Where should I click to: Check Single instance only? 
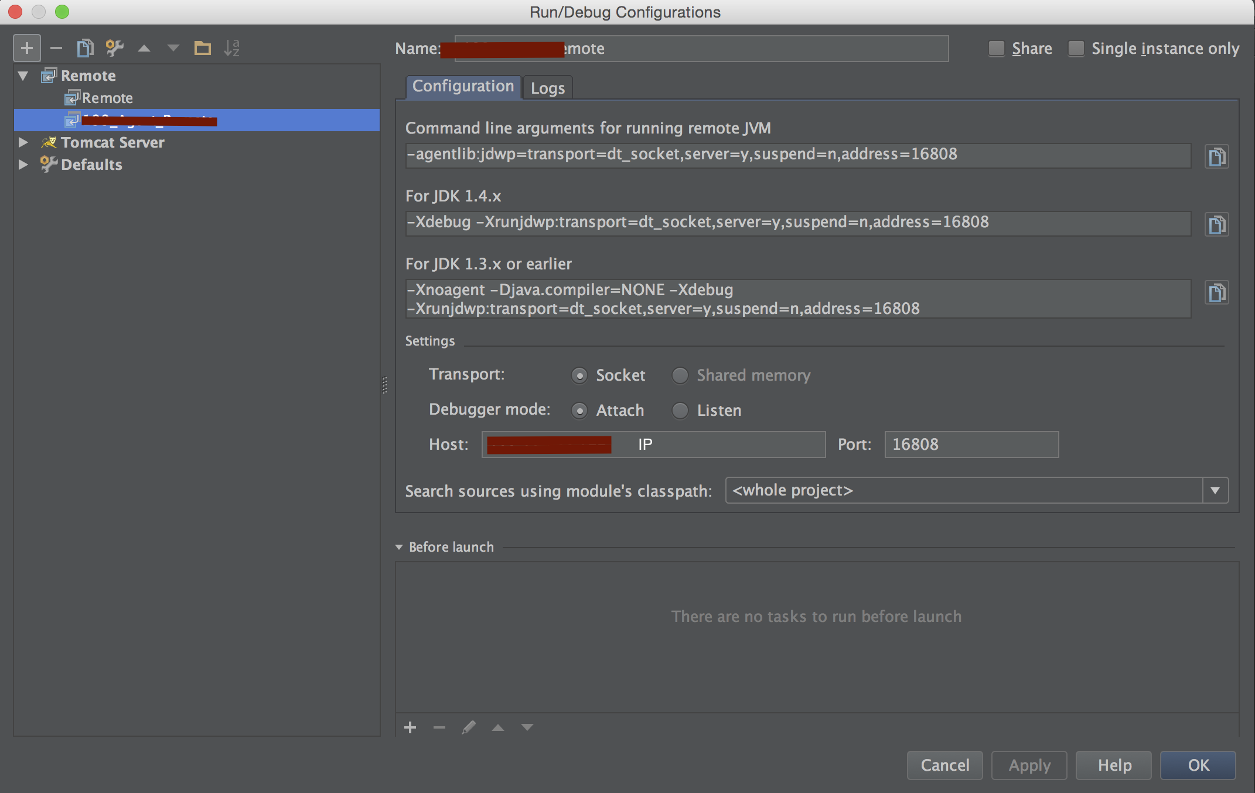[x=1076, y=48]
